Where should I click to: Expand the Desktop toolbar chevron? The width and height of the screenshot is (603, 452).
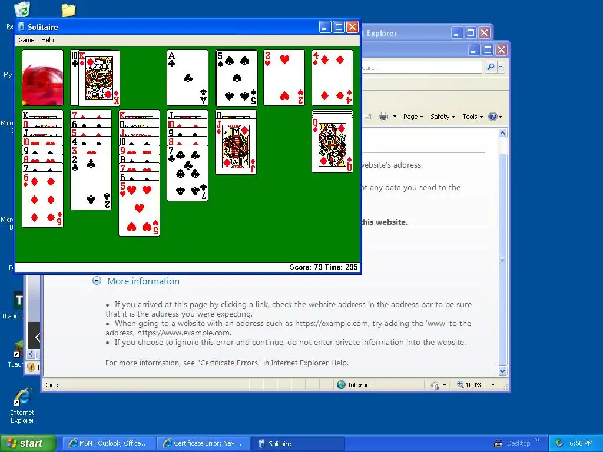tap(537, 440)
